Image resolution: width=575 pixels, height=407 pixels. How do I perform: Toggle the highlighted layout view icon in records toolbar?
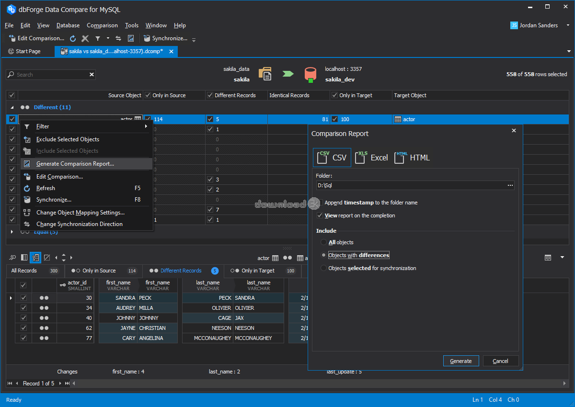click(x=35, y=258)
